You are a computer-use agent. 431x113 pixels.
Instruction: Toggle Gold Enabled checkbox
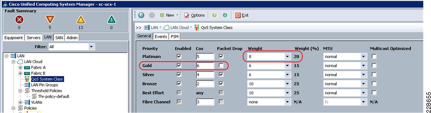click(179, 65)
